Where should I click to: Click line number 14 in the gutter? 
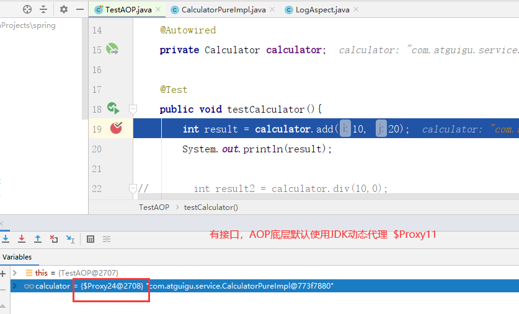pos(97,30)
